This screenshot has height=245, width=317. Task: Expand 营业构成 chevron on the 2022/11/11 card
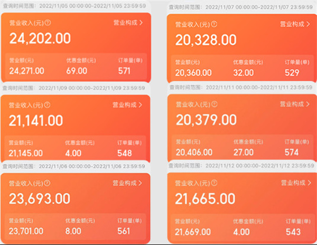[307, 104]
